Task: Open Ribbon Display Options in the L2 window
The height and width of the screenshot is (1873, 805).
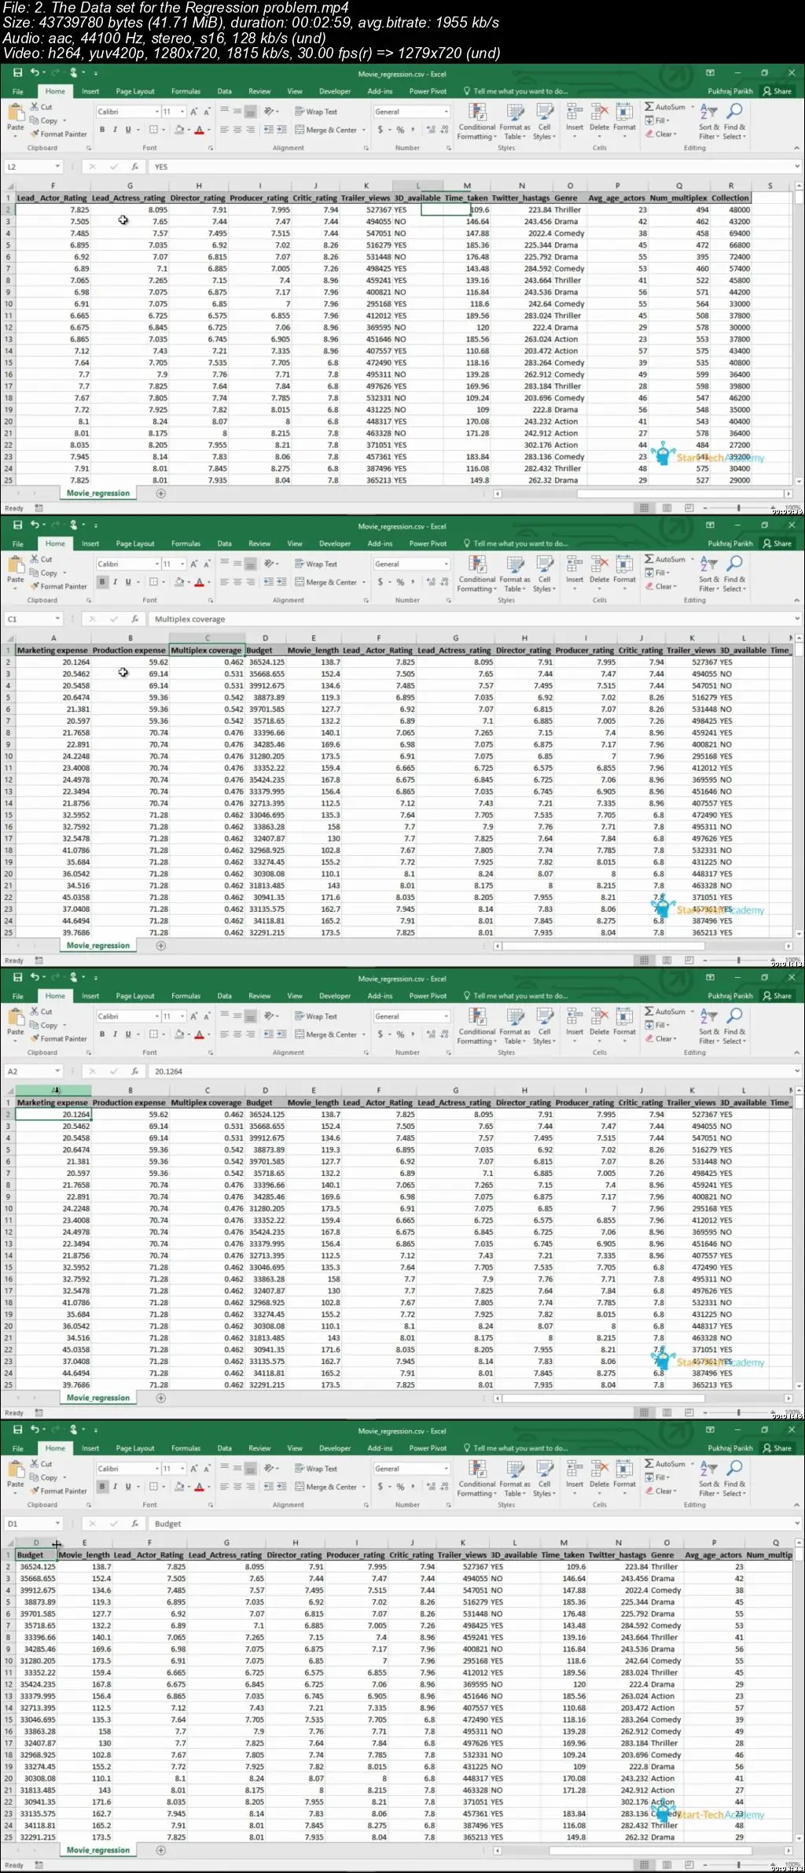Action: coord(710,73)
